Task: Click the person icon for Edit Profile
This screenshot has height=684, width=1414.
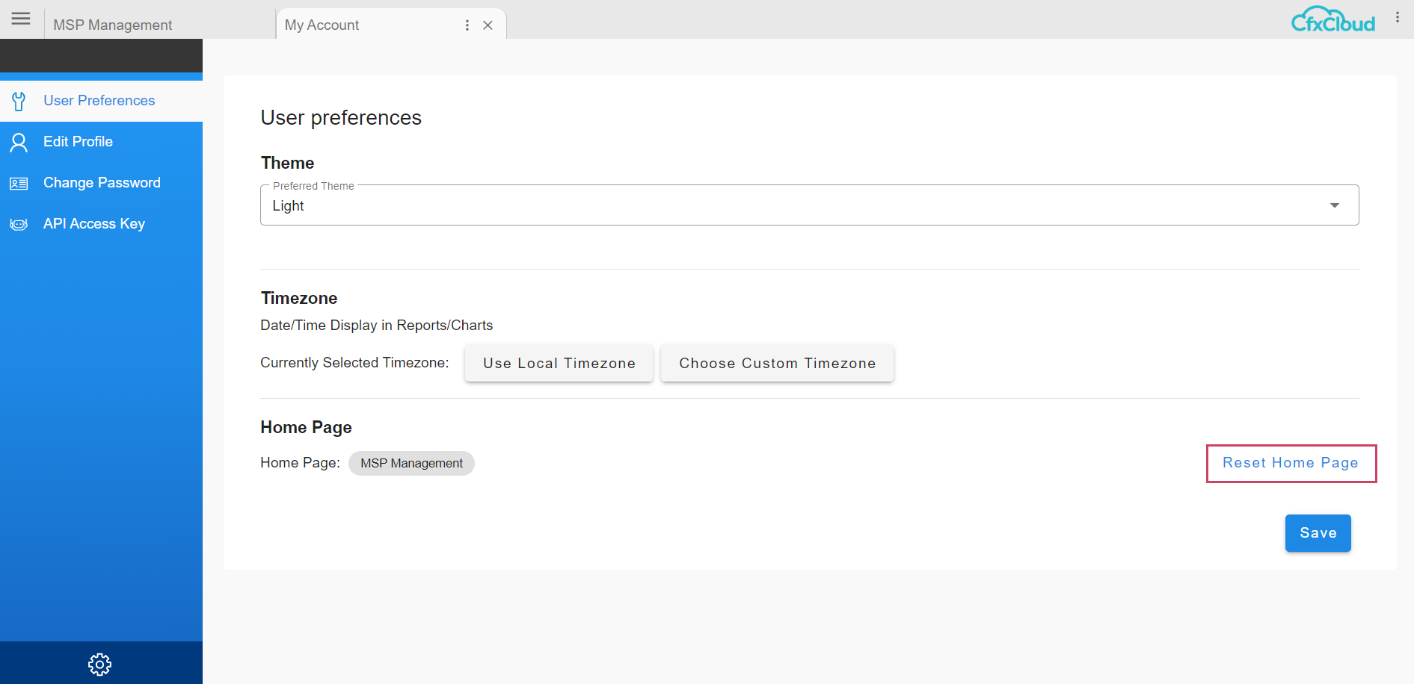Action: tap(19, 142)
